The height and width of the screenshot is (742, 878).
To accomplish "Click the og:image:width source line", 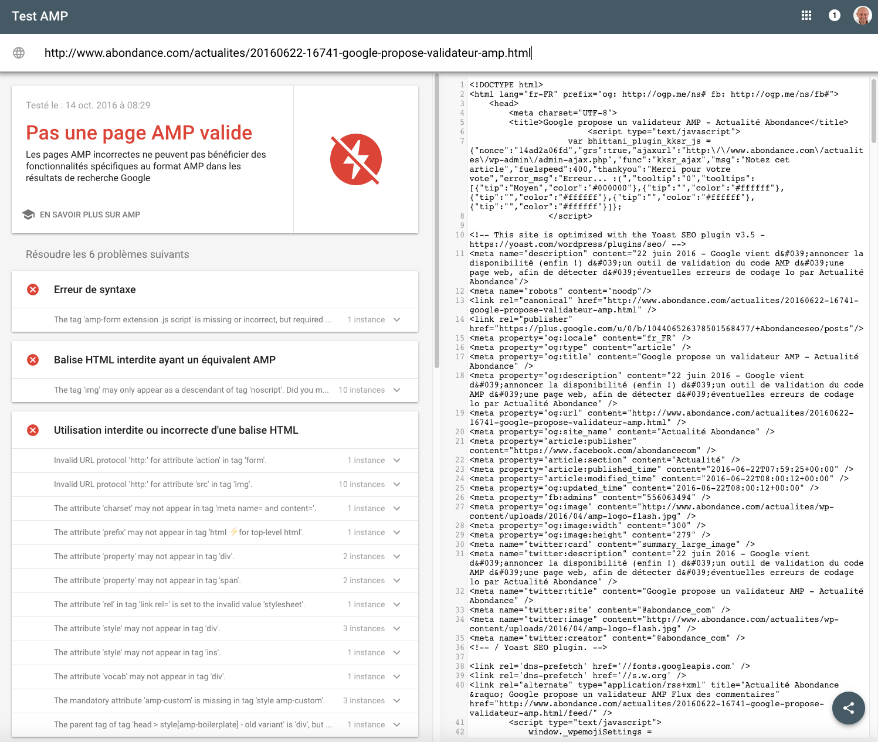I will (588, 526).
